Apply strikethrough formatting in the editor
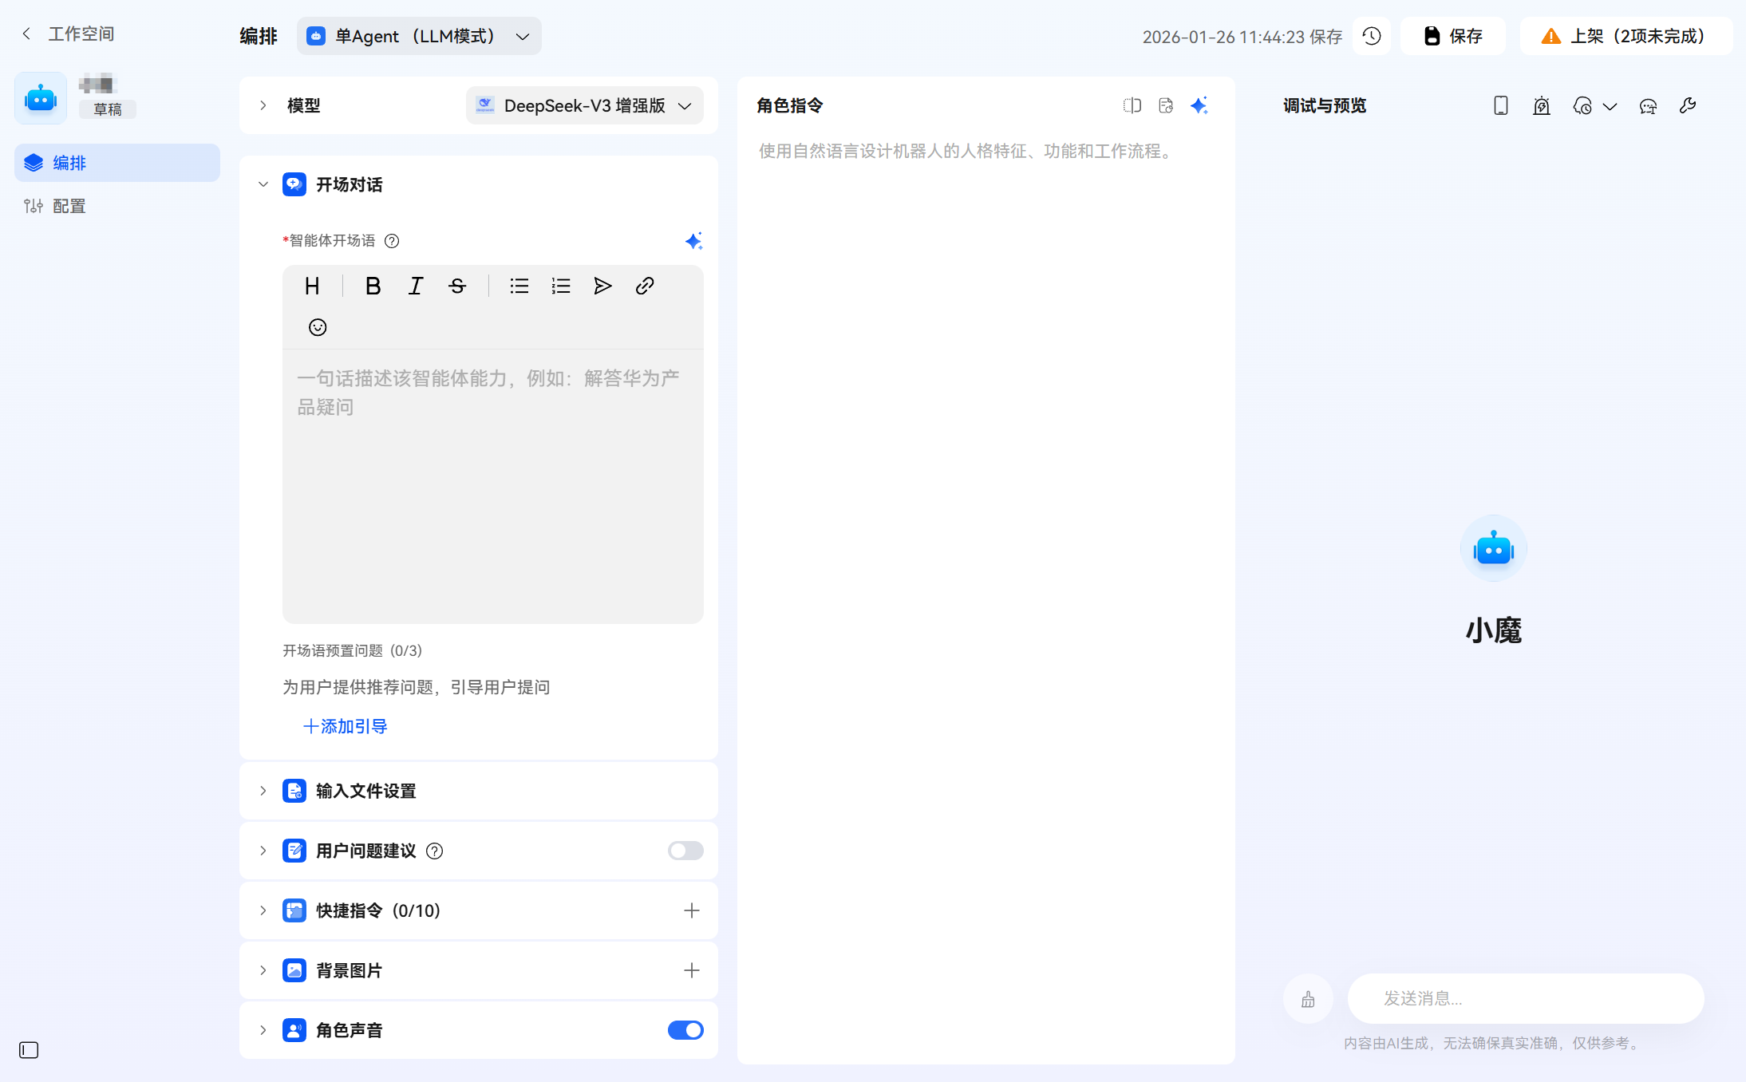The height and width of the screenshot is (1082, 1746). [x=457, y=286]
